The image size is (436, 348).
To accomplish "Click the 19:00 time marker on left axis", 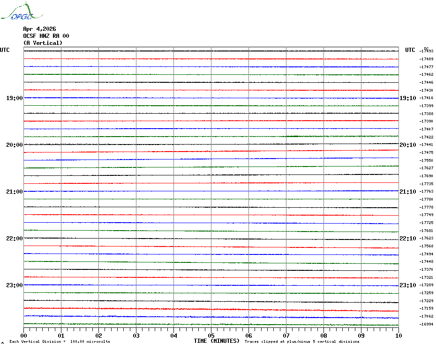I will [14, 98].
